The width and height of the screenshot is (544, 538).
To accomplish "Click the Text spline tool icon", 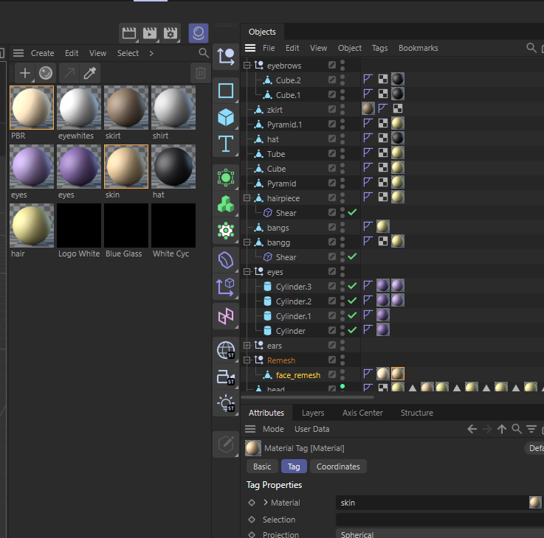I will pos(226,144).
